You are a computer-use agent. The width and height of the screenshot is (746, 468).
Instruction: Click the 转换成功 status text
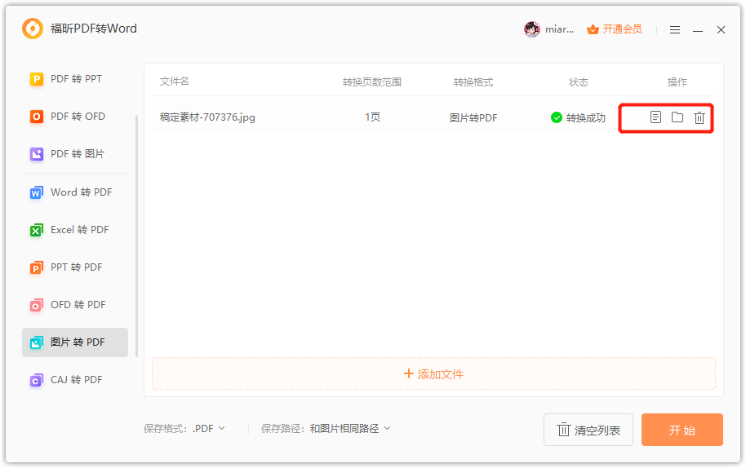pyautogui.click(x=586, y=118)
